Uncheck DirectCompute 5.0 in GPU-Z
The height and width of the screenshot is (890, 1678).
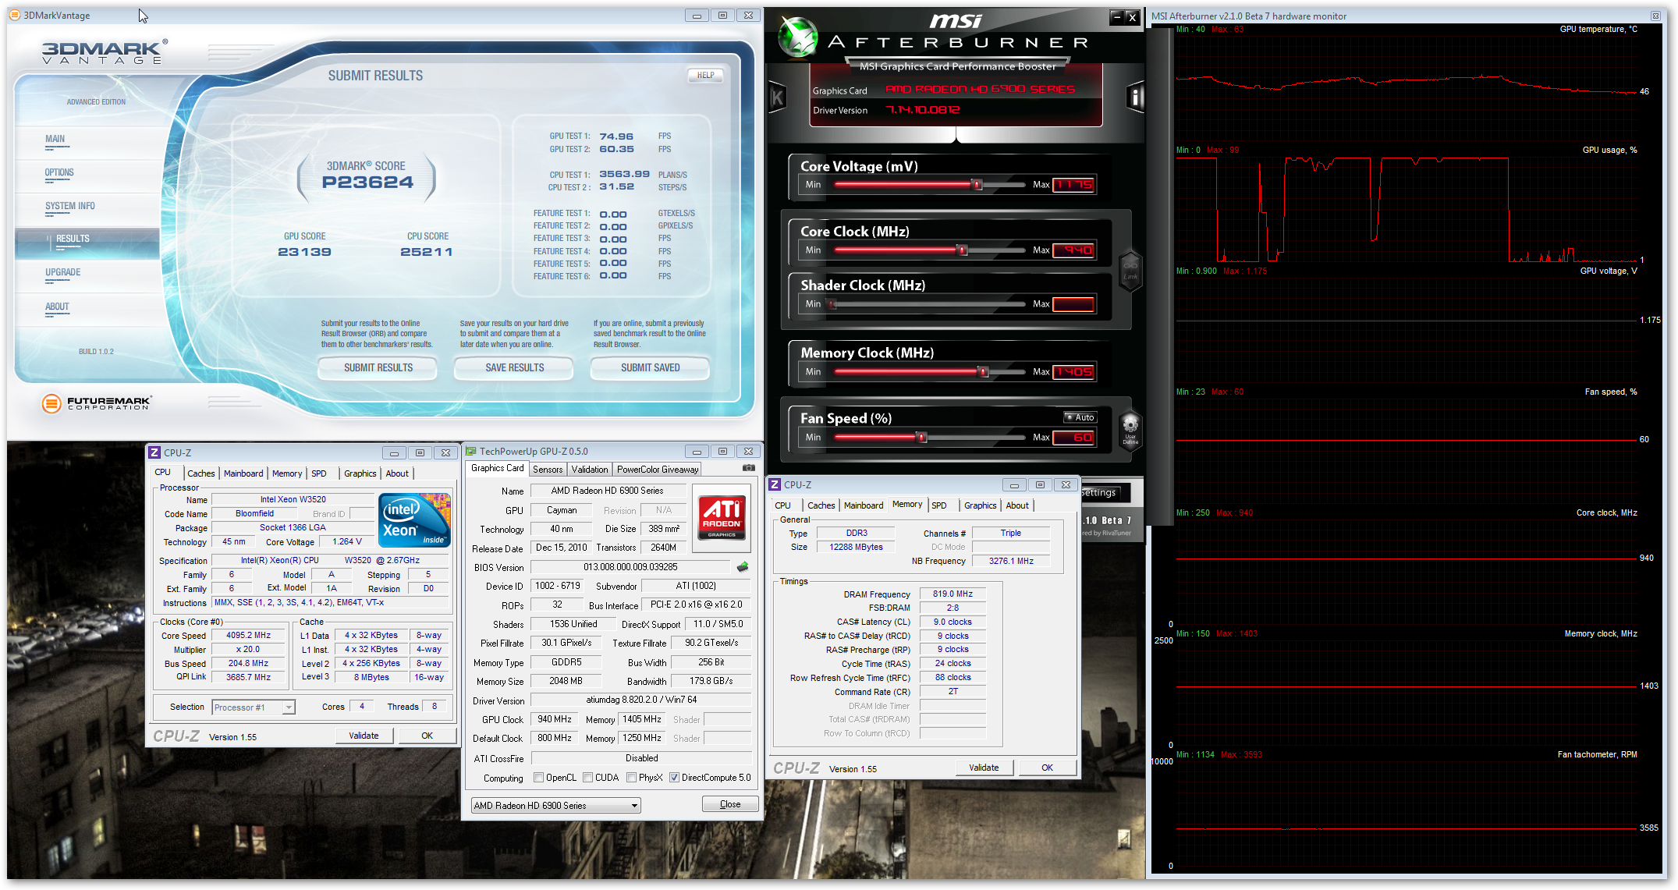click(674, 778)
